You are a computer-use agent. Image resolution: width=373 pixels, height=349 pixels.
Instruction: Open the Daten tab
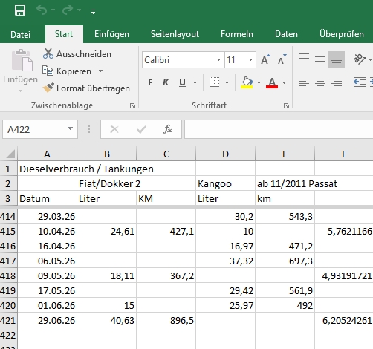[286, 34]
